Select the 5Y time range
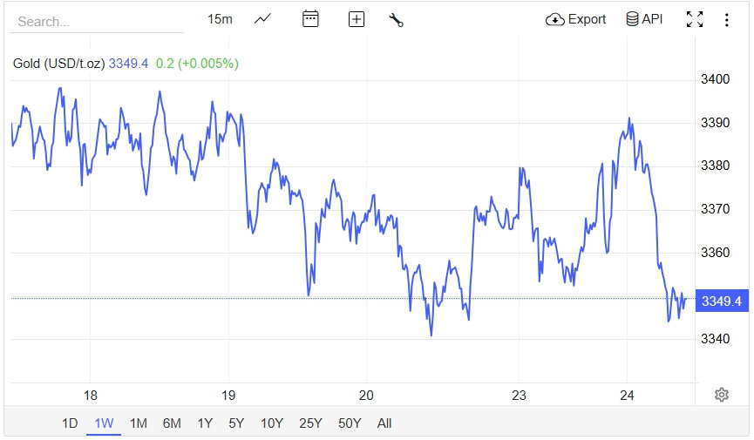Image resolution: width=754 pixels, height=440 pixels. (x=236, y=423)
